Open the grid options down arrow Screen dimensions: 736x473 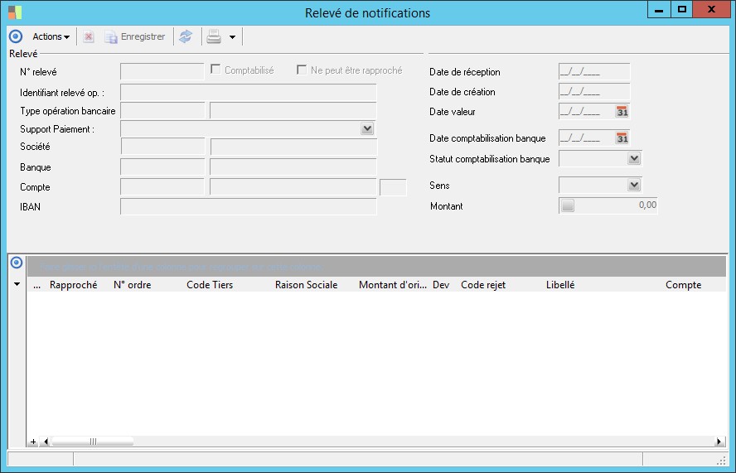[x=17, y=284]
